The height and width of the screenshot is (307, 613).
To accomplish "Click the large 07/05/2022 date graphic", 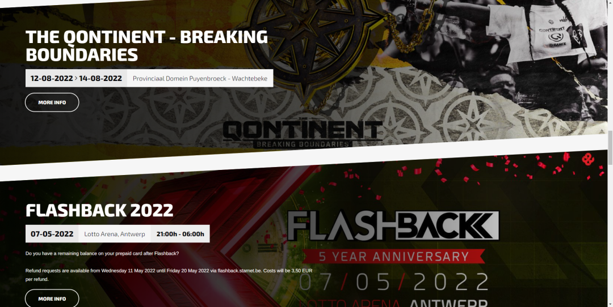I will coord(394,282).
